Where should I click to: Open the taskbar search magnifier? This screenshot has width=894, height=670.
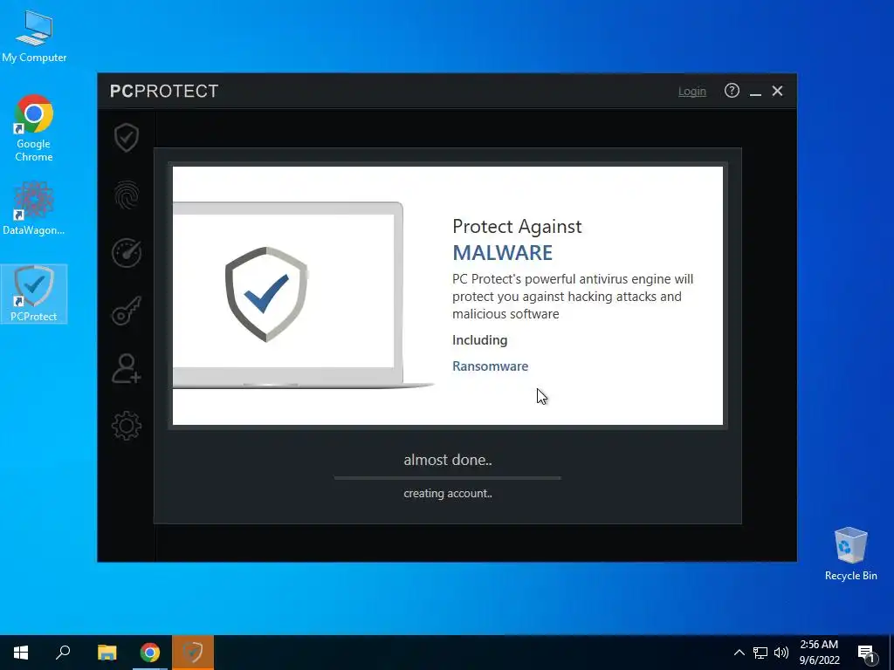click(63, 653)
